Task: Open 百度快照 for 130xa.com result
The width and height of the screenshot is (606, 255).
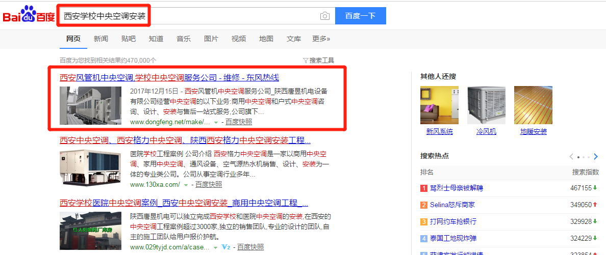Action: tap(209, 184)
